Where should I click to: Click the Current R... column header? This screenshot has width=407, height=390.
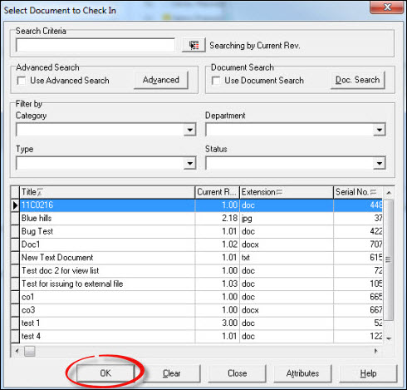[x=217, y=192]
